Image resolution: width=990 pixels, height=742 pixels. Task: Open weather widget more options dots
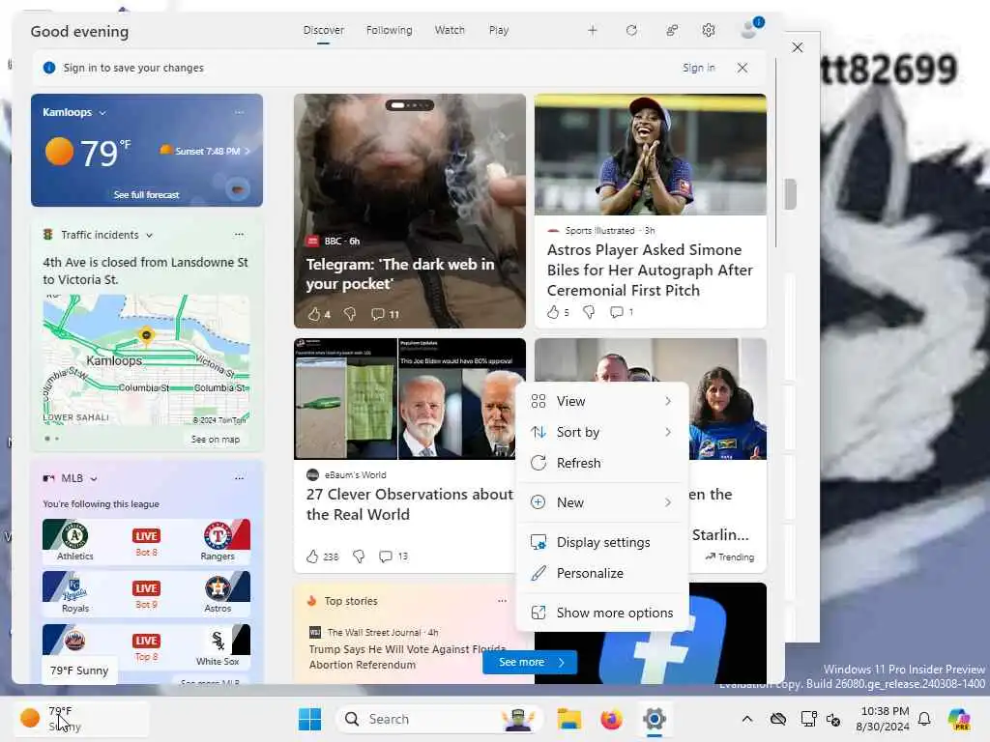coord(240,112)
